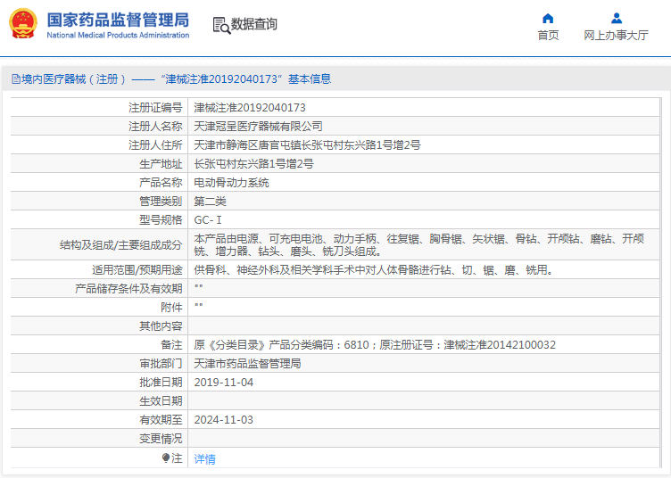Select the 数据查询 heading text
Image resolution: width=671 pixels, height=478 pixels.
point(254,25)
